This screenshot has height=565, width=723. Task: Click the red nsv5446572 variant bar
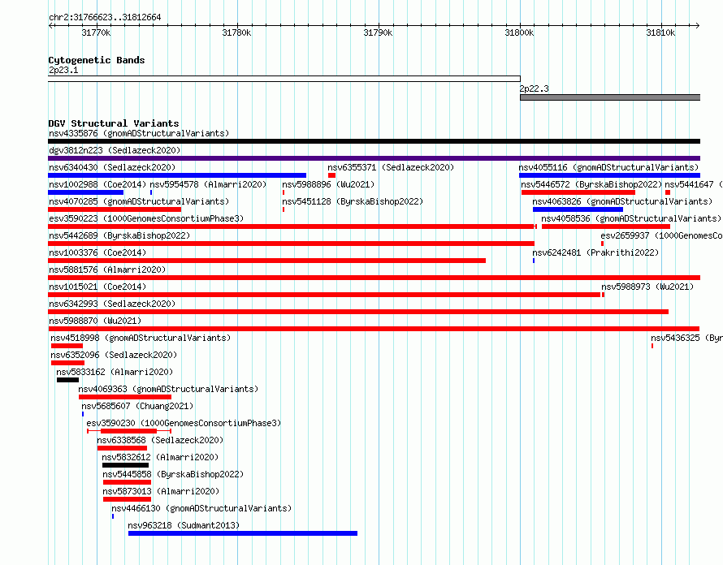coord(578,192)
